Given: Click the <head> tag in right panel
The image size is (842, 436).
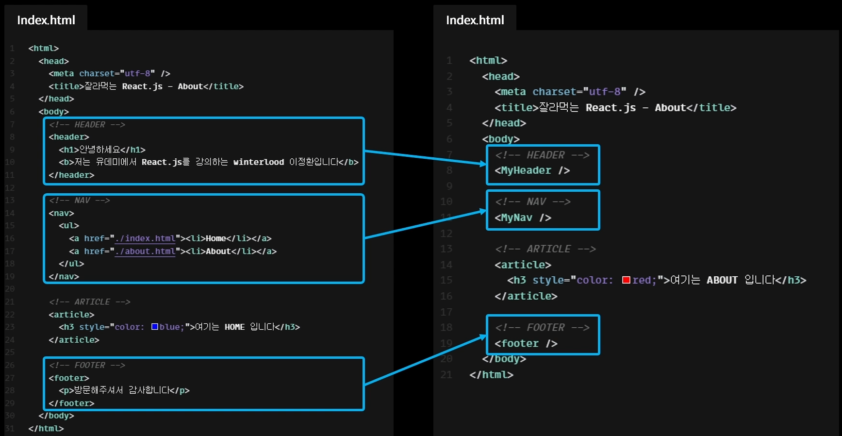Looking at the screenshot, I should point(501,76).
